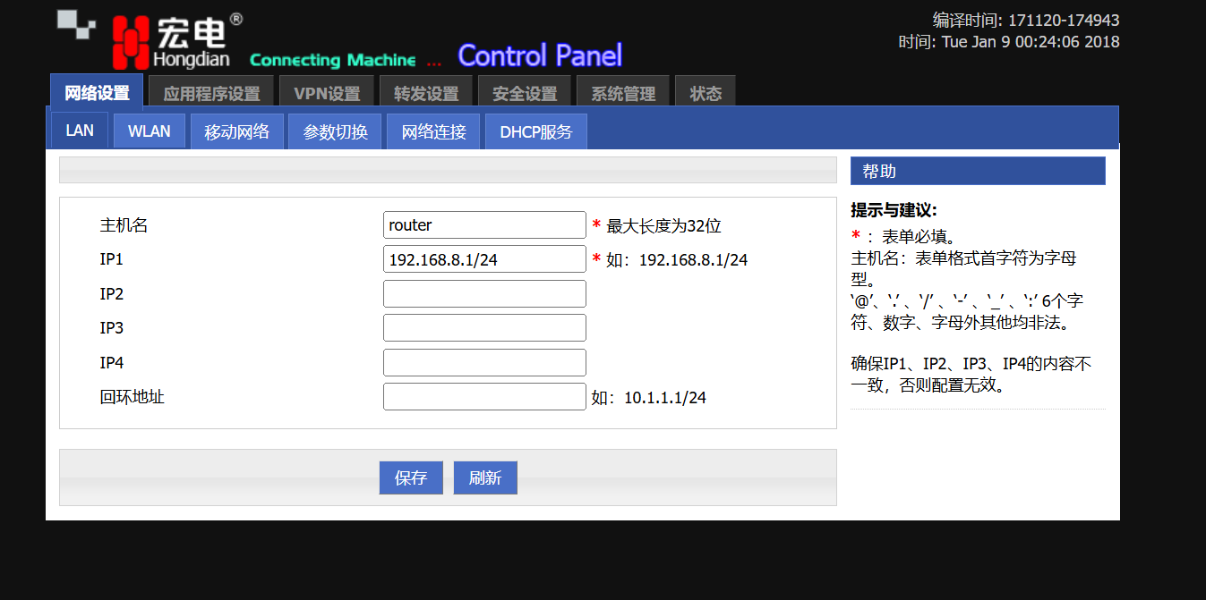View the 状态 tab
Viewport: 1206px width, 600px height.
[x=706, y=94]
